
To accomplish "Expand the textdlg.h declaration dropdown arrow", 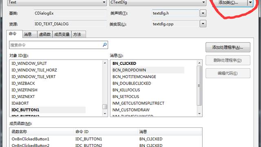I will [x=203, y=13].
